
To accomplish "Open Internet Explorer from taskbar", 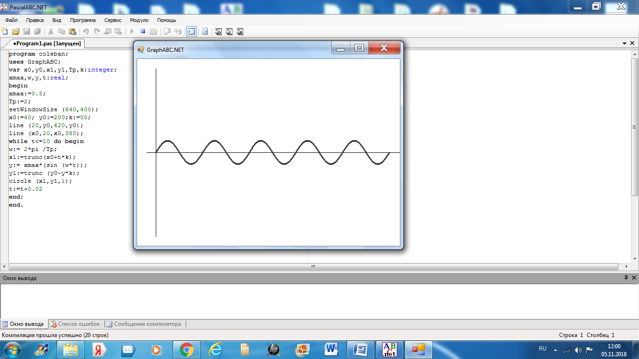I will (x=215, y=350).
